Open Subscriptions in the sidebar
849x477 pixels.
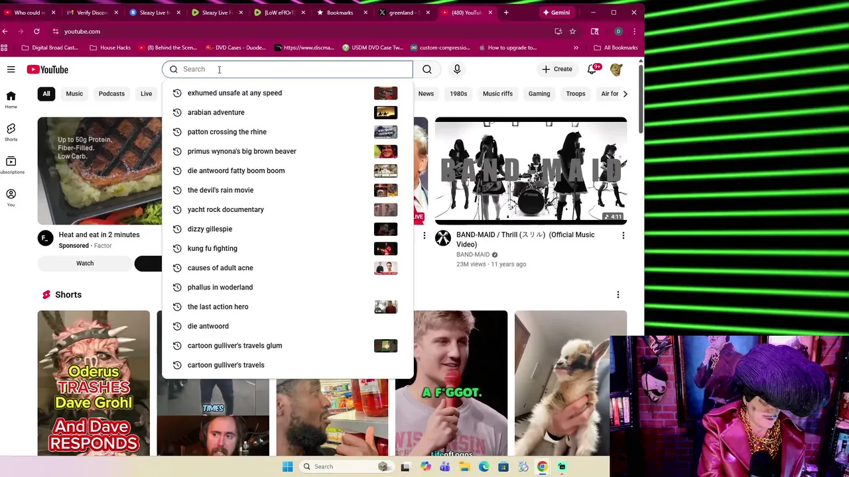tap(11, 164)
